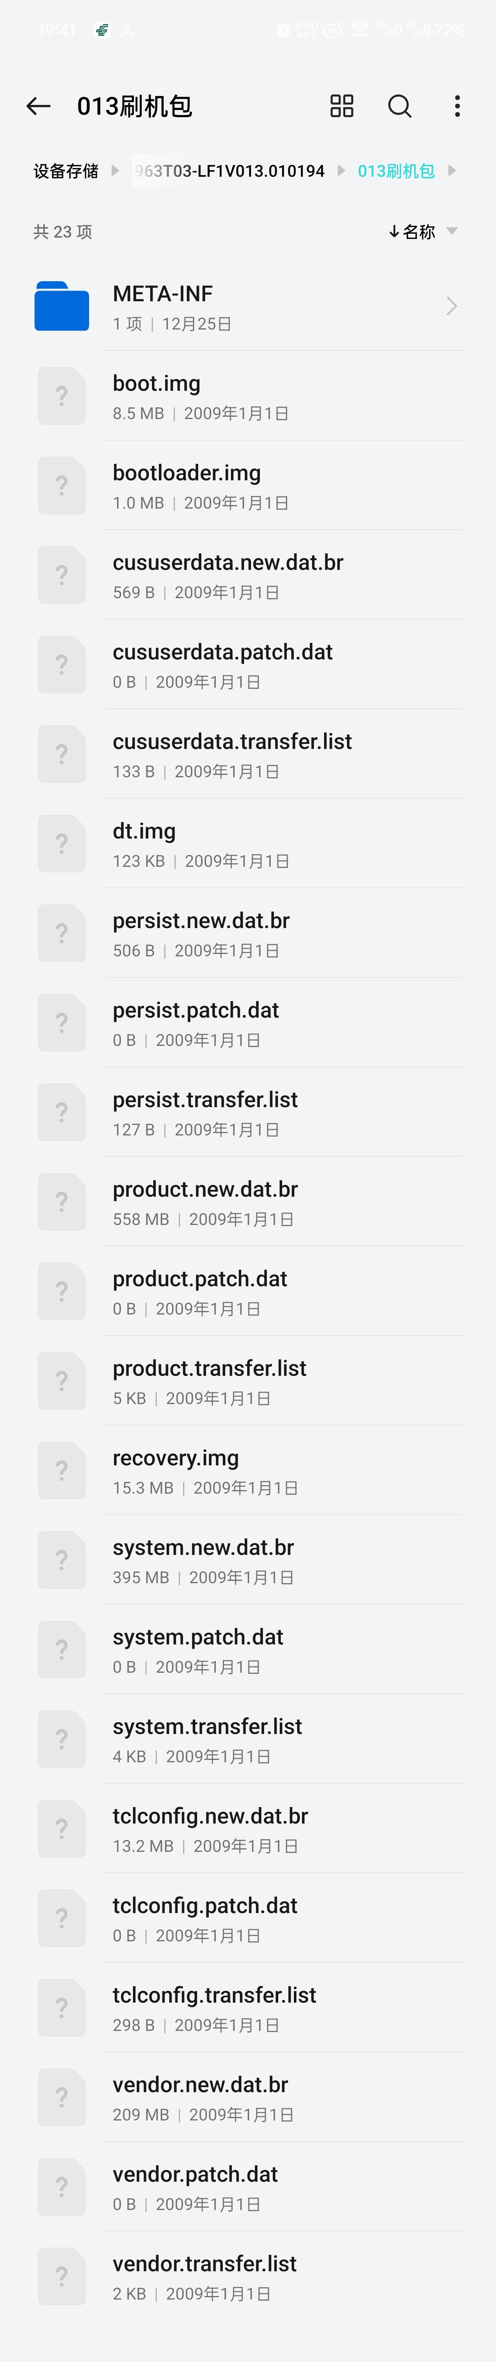Open vendor.transfer.list file
Image resolution: width=496 pixels, height=2362 pixels.
tap(248, 2276)
